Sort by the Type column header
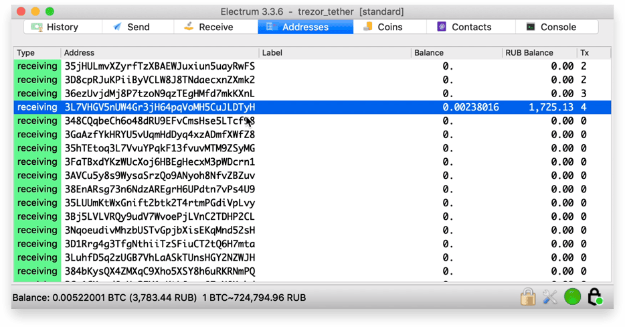The image size is (625, 327). coord(37,53)
